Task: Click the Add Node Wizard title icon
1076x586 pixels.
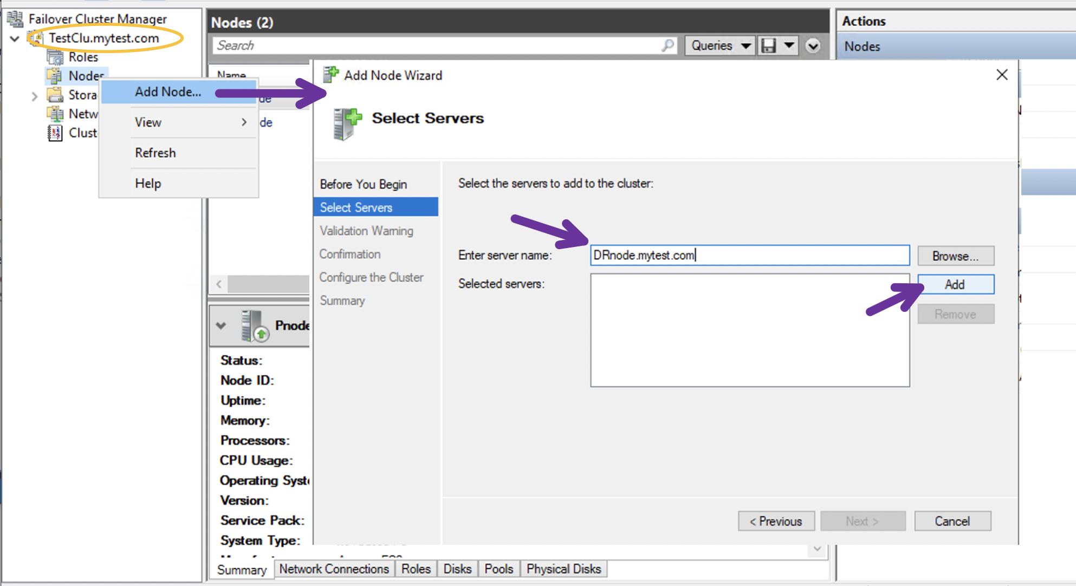Action: 330,75
